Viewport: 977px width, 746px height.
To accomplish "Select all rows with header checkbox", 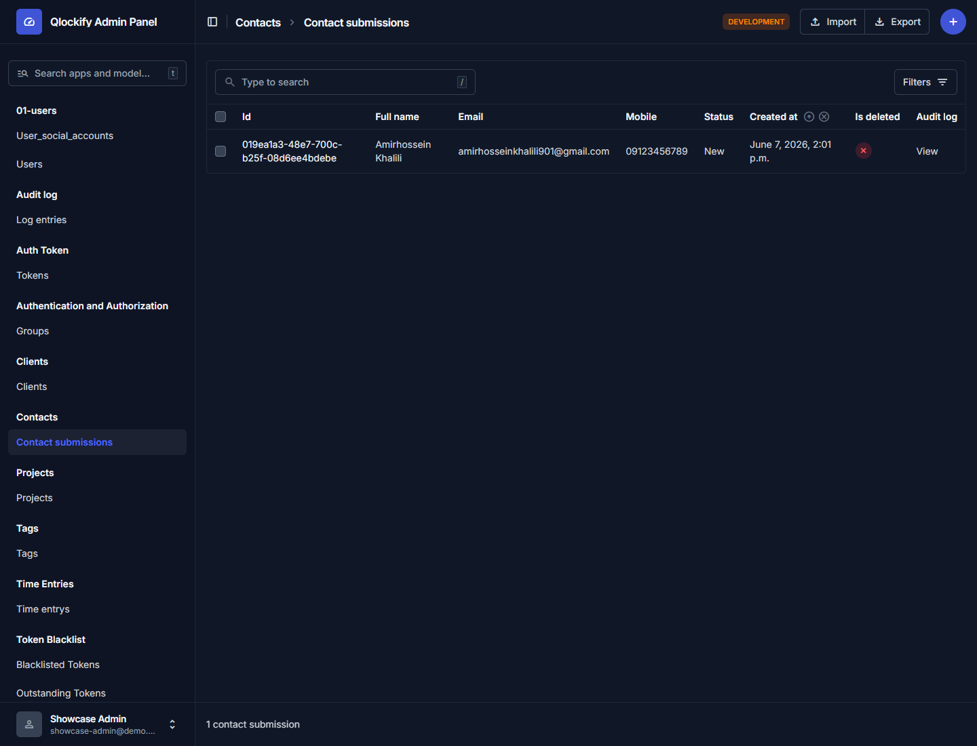I will pos(221,117).
